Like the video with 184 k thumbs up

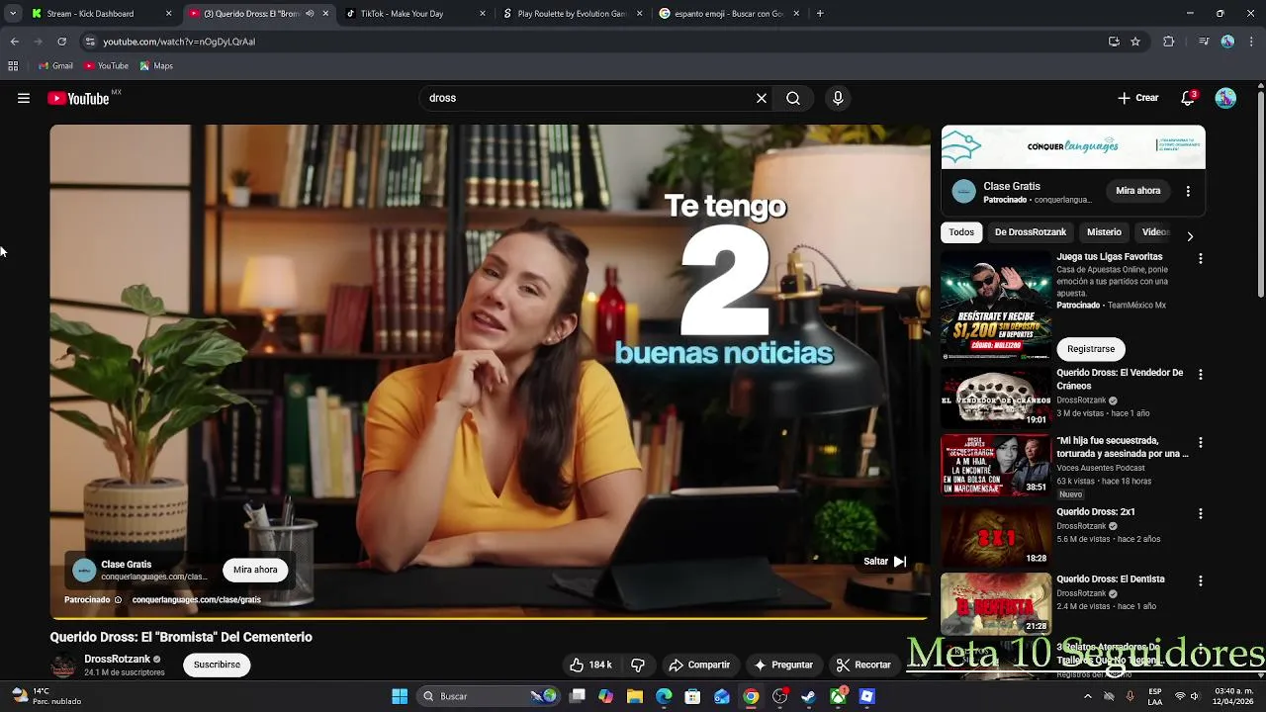pyautogui.click(x=591, y=665)
